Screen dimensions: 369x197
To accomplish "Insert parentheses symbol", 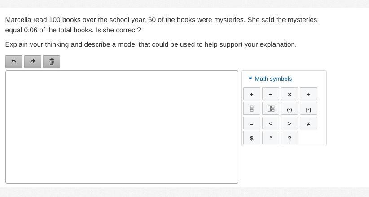I will pos(290,109).
